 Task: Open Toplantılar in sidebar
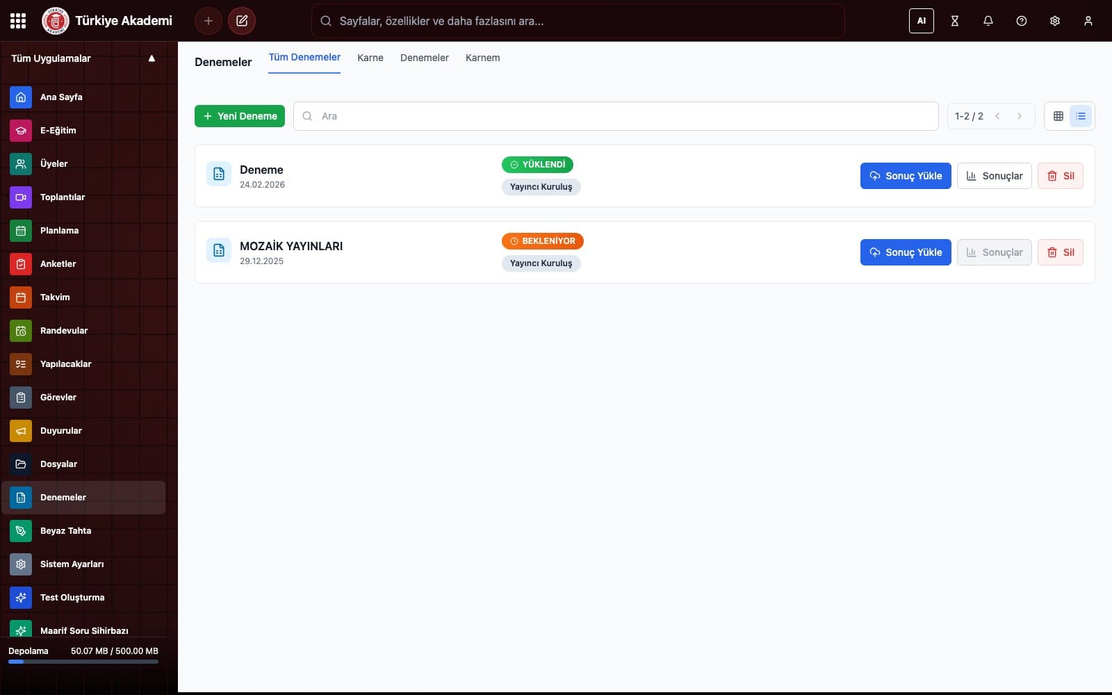coord(83,197)
